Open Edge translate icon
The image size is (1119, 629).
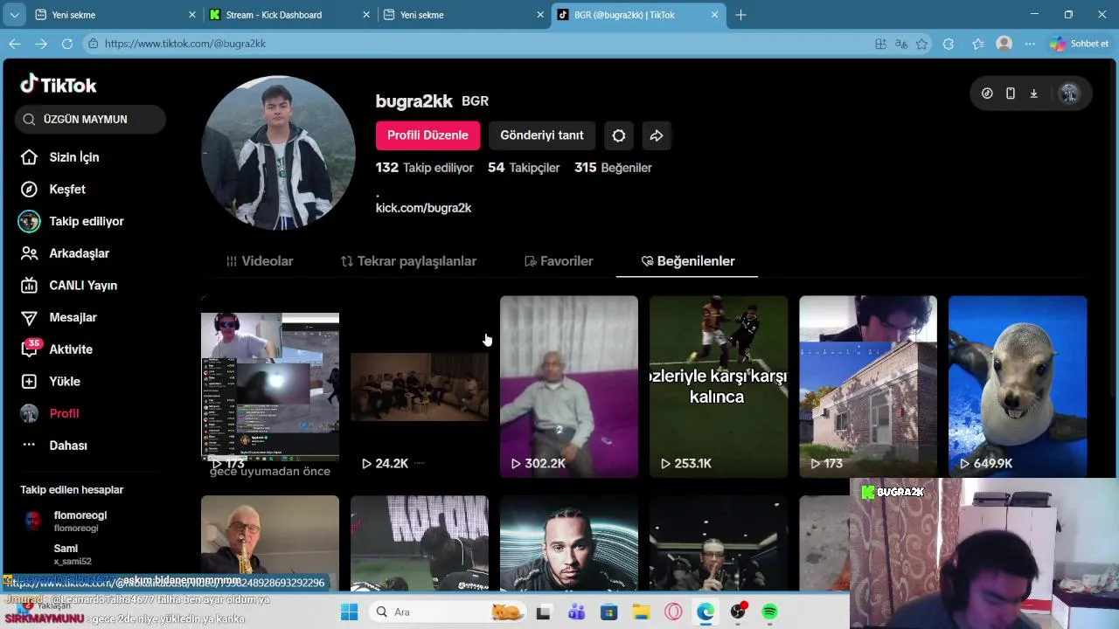pos(901,44)
